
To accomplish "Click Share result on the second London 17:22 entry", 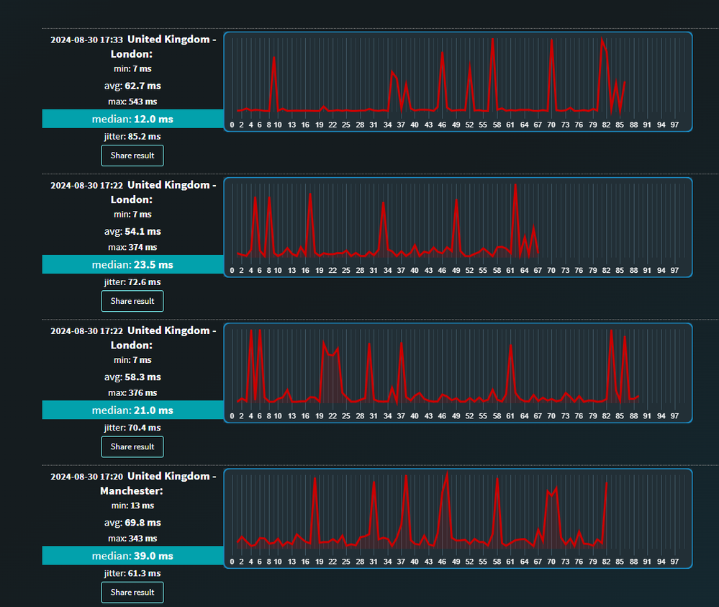I will click(132, 301).
